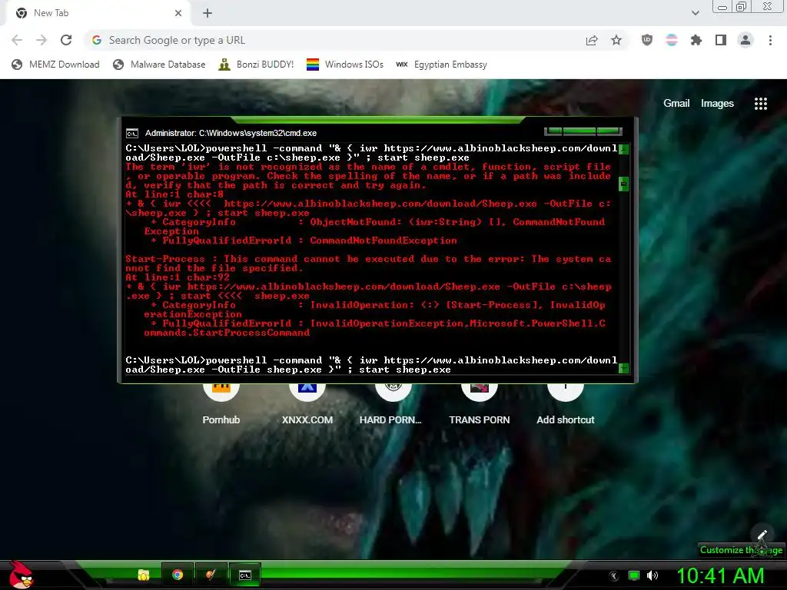The width and height of the screenshot is (787, 590).
Task: Open a new tab with the plus button
Action: (x=208, y=13)
